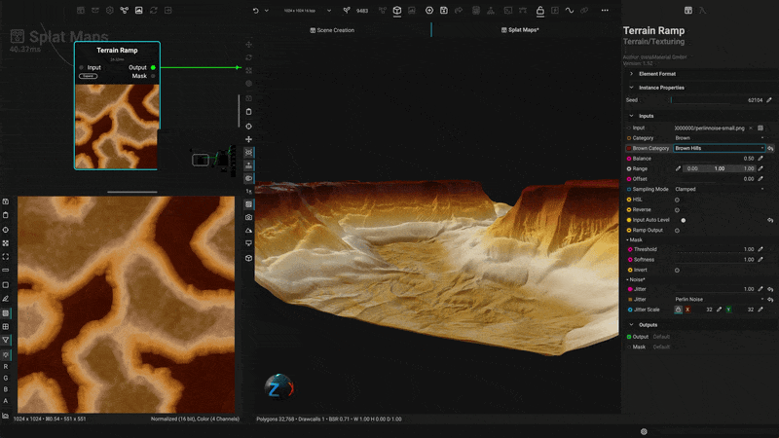
Task: Click the 3D cube view icon in toolbar
Action: [x=397, y=11]
